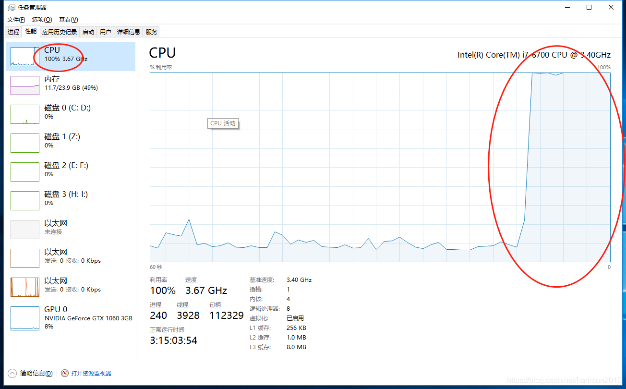Open the 查看(V) menu
This screenshot has width=626, height=389.
click(68, 20)
